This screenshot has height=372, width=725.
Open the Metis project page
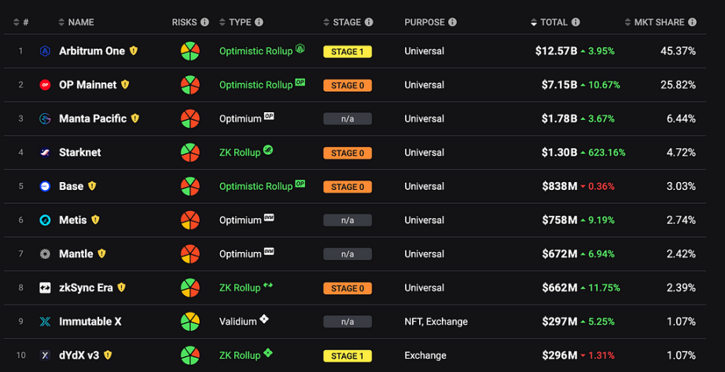click(x=73, y=221)
